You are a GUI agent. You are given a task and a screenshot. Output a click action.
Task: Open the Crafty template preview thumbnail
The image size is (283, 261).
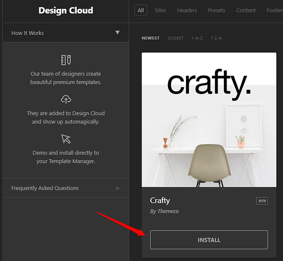tap(209, 120)
